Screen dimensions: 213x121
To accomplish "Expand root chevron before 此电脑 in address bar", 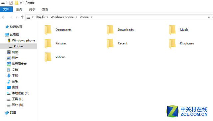I will (x=33, y=17).
